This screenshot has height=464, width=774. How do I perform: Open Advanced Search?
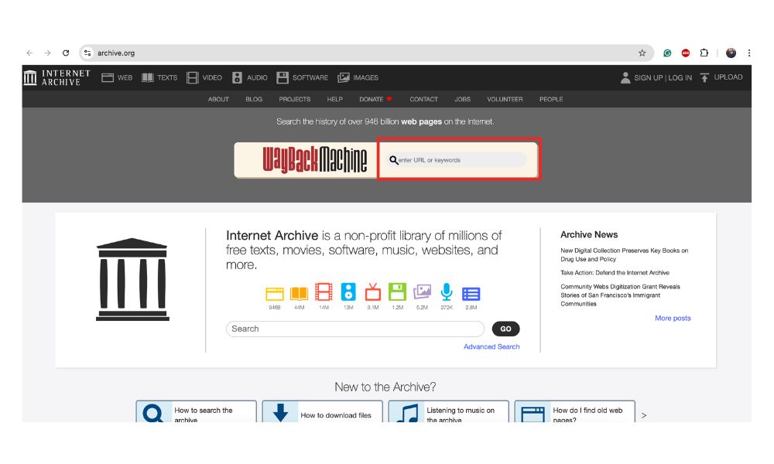[491, 346]
